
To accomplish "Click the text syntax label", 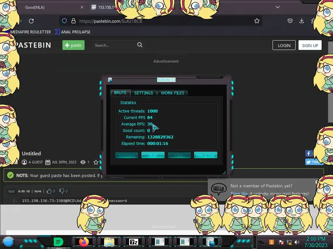I will click(x=11, y=191).
